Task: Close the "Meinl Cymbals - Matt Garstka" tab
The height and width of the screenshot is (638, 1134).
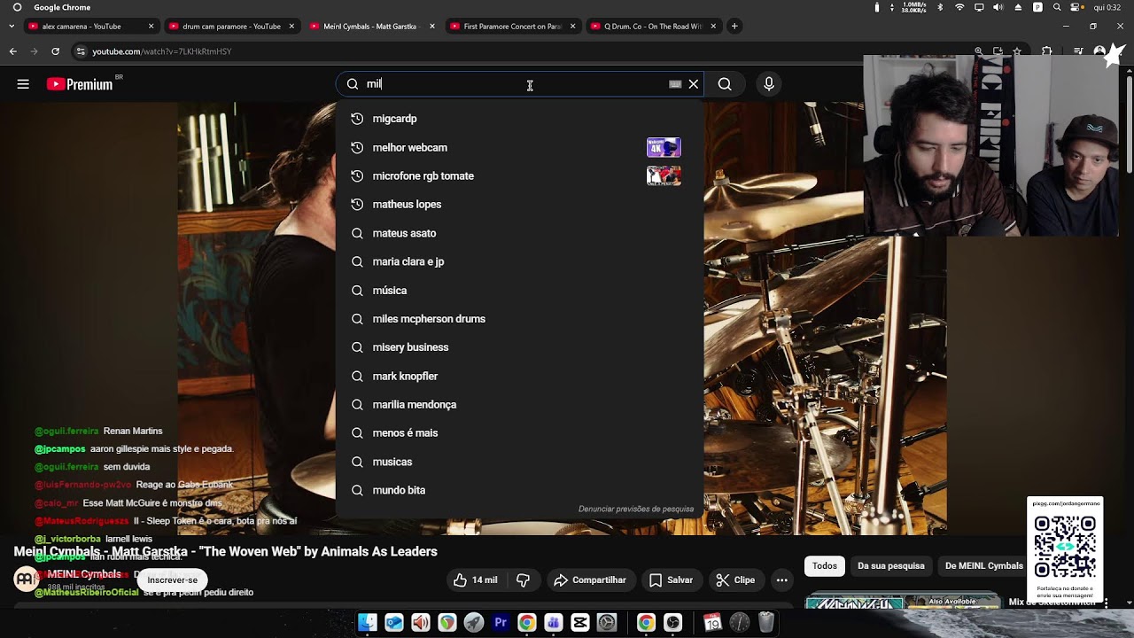Action: pyautogui.click(x=432, y=27)
